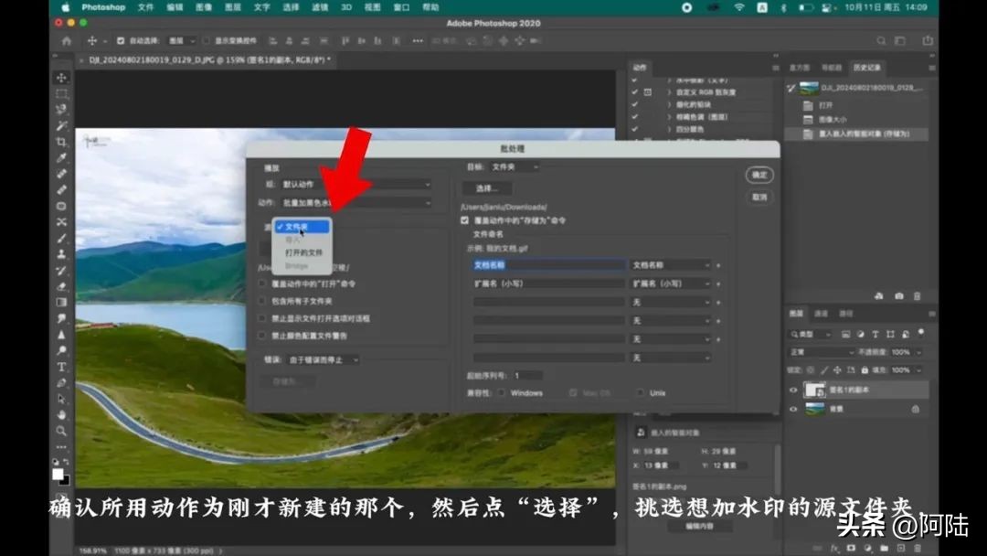Toggle 显示变换控件 checkbox
Screen dimensions: 987x556
[x=206, y=40]
